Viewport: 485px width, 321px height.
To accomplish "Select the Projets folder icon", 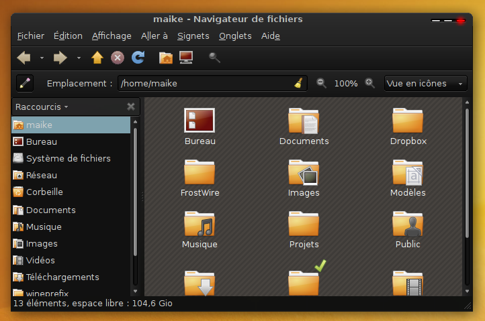I will 304,223.
